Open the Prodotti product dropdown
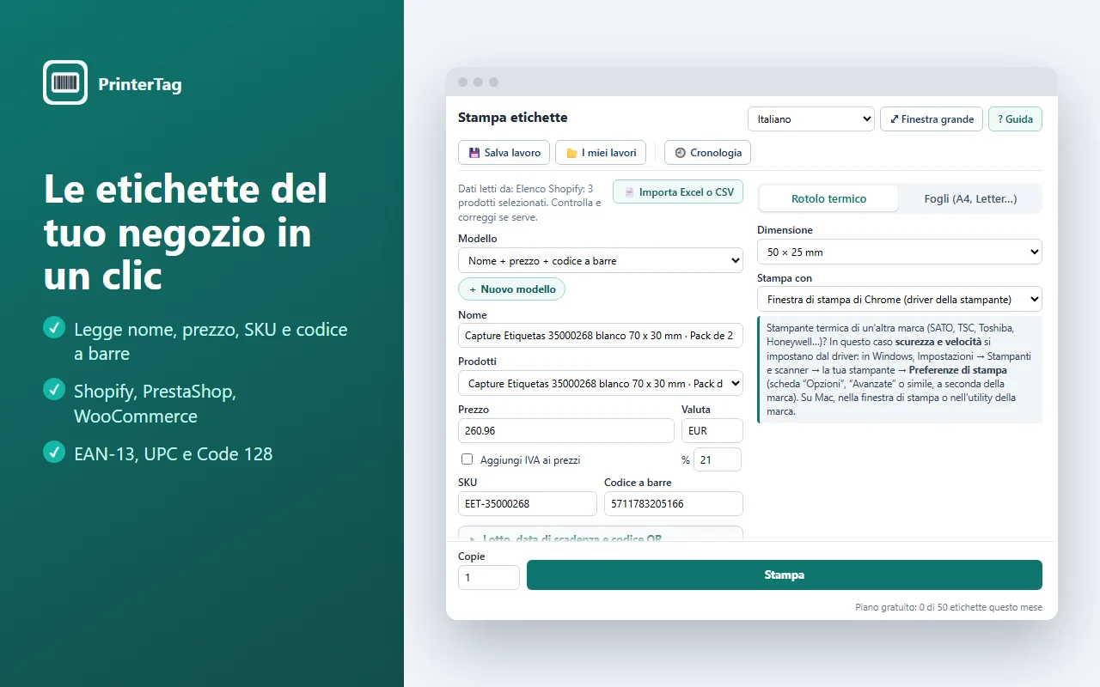Image resolution: width=1100 pixels, height=687 pixels. click(x=601, y=383)
